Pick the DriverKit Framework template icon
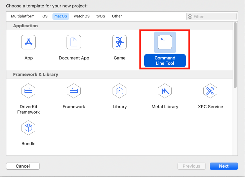Image resolution: width=245 pixels, height=177 pixels. pyautogui.click(x=29, y=91)
